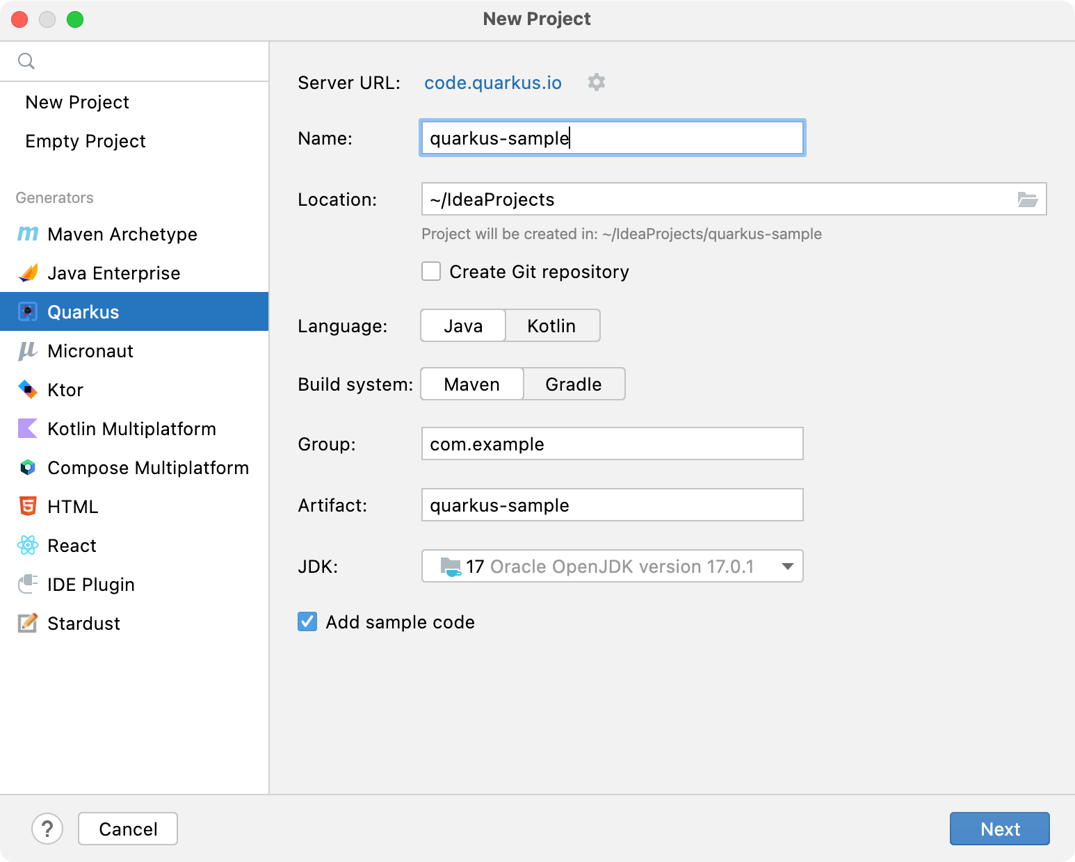Select New Project in sidebar
Image resolution: width=1075 pixels, height=862 pixels.
click(134, 102)
